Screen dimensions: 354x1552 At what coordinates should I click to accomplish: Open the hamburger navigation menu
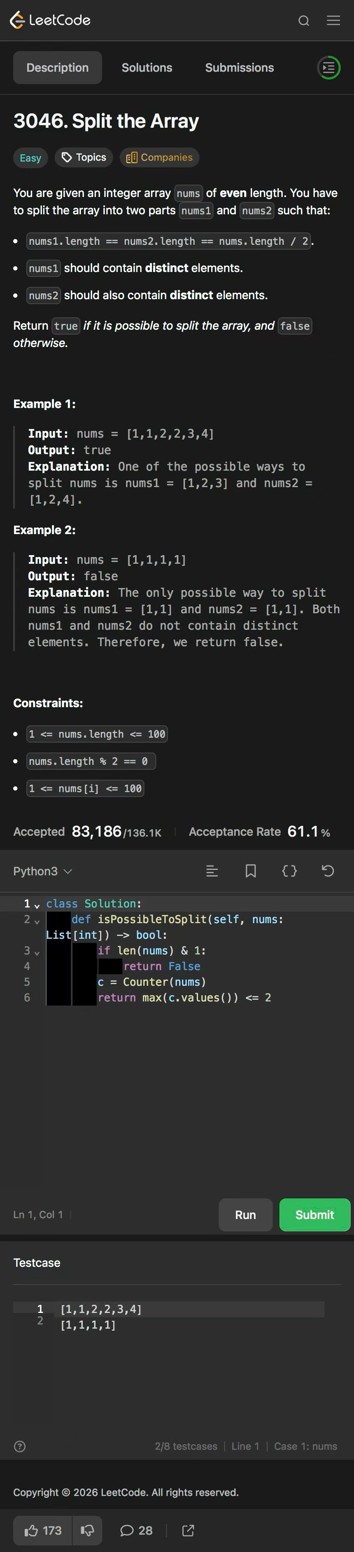[333, 21]
